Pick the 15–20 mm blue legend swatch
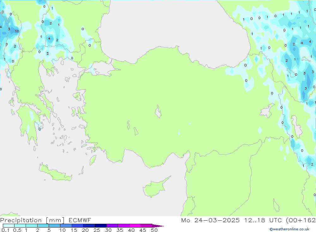Image resolution: width=316 pixels, height=232 pixels. [78, 226]
